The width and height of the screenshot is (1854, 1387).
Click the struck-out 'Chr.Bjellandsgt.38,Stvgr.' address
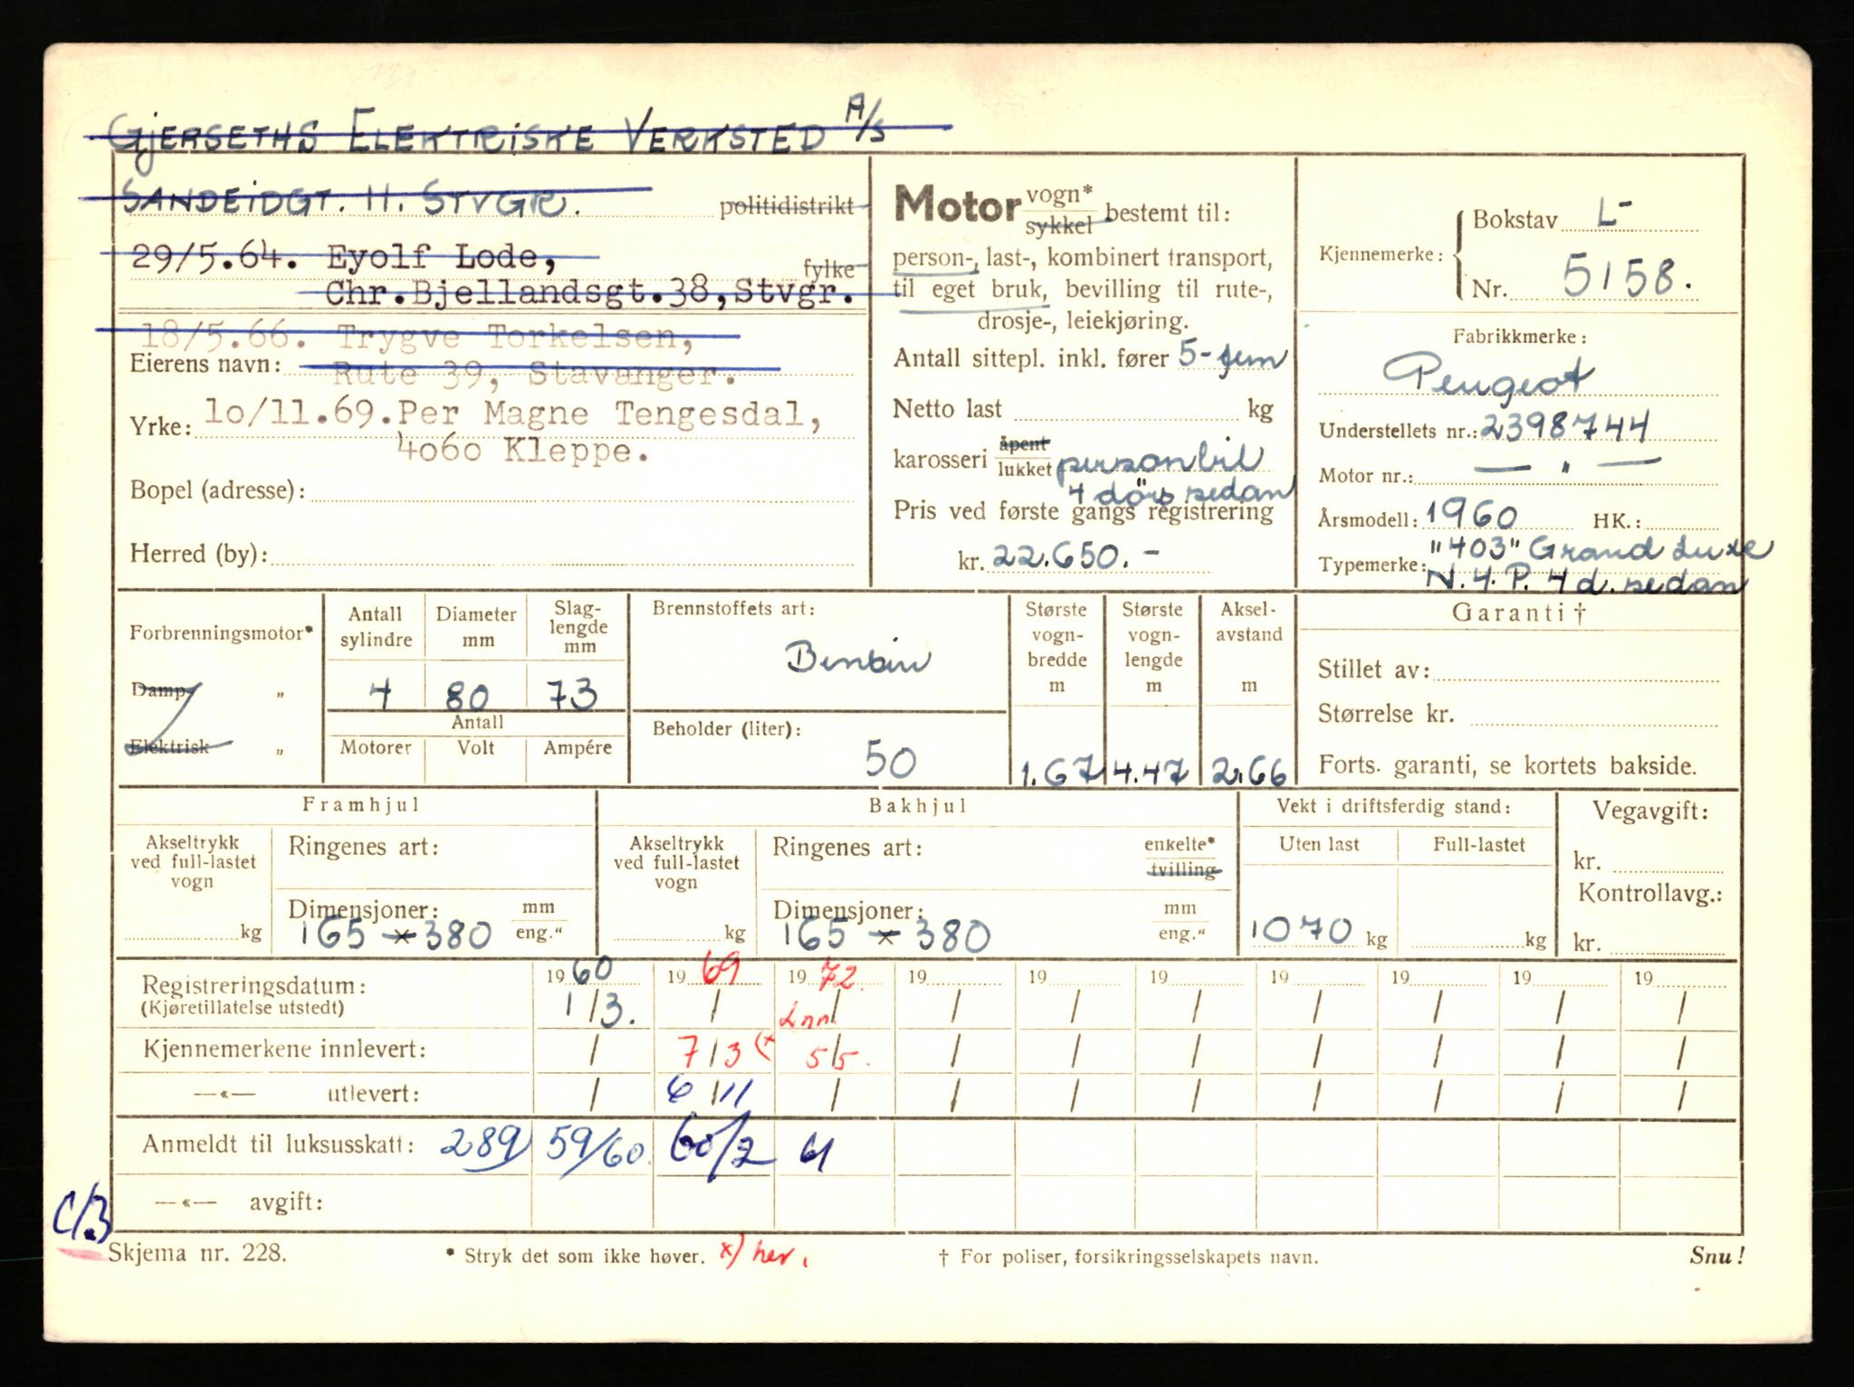588,293
